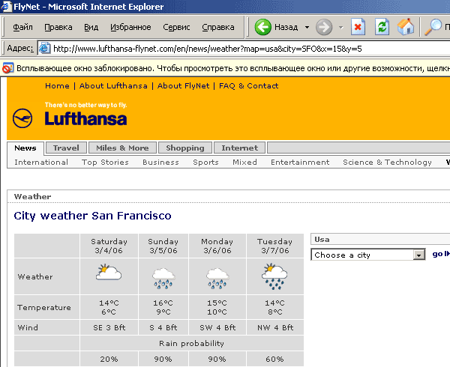The width and height of the screenshot is (450, 367).
Task: Click the NW 4 Bft wind value
Action: (x=275, y=327)
